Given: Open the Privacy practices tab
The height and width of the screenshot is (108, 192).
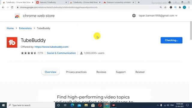Looking at the screenshot, I should pyautogui.click(x=76, y=72).
